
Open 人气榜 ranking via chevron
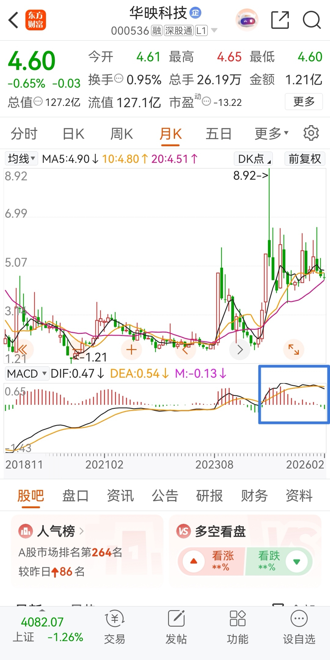click(81, 531)
